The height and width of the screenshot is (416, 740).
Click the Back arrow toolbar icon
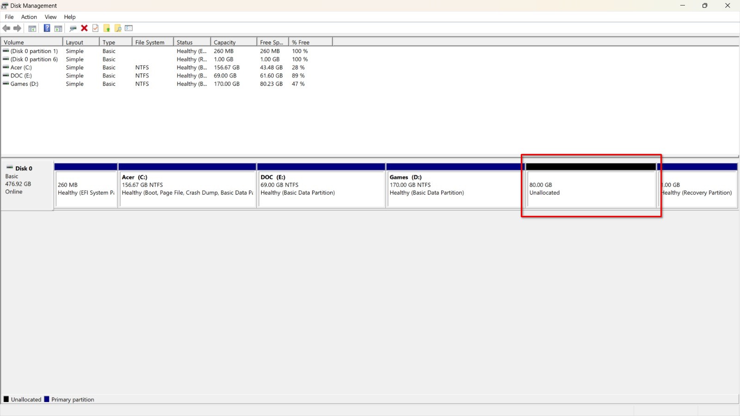click(x=6, y=29)
